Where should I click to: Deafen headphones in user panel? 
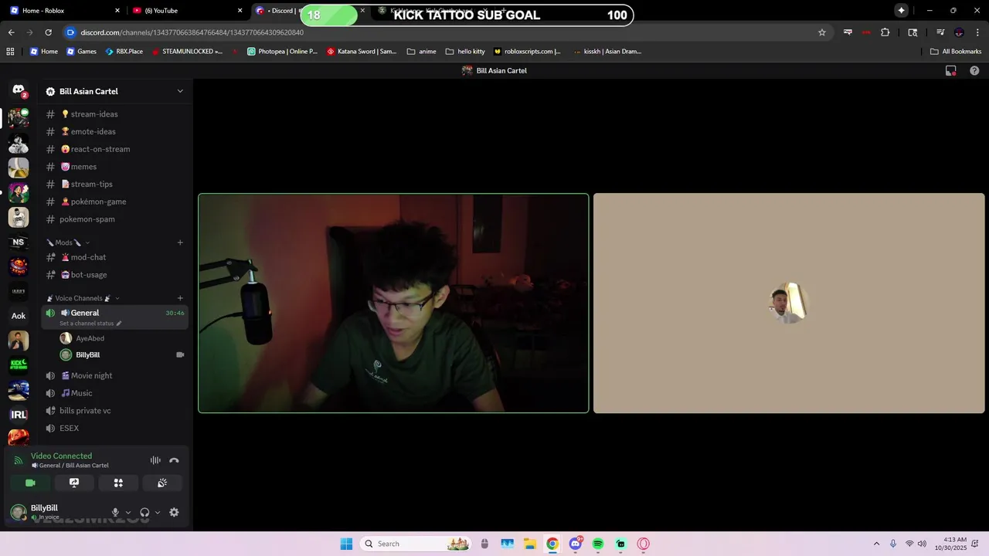[x=144, y=512]
